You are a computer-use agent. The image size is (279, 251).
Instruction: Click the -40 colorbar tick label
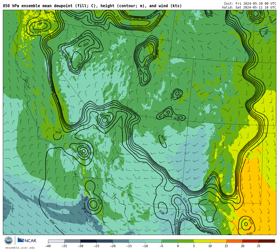tap(48, 246)
